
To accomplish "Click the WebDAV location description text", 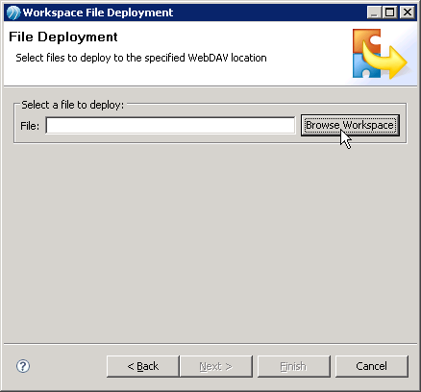I will [141, 58].
